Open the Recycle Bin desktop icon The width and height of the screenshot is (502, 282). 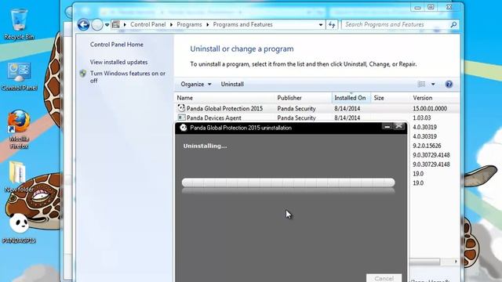pyautogui.click(x=19, y=24)
